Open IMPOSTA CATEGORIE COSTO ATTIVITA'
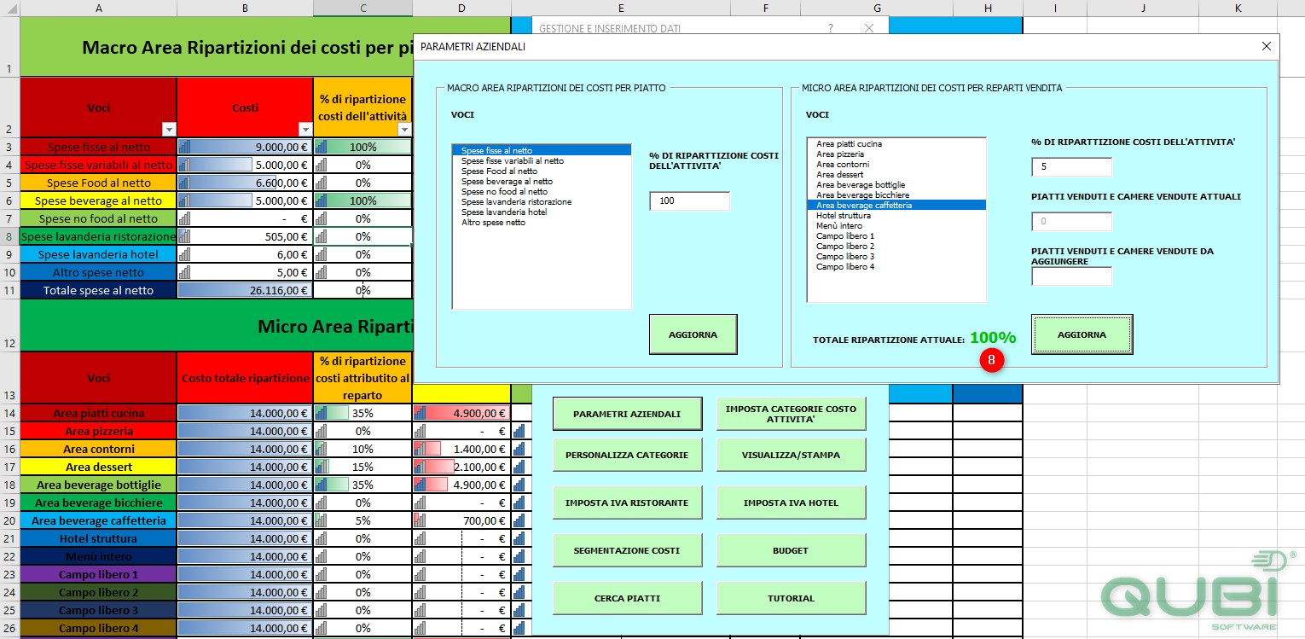1305x639 pixels. click(791, 414)
